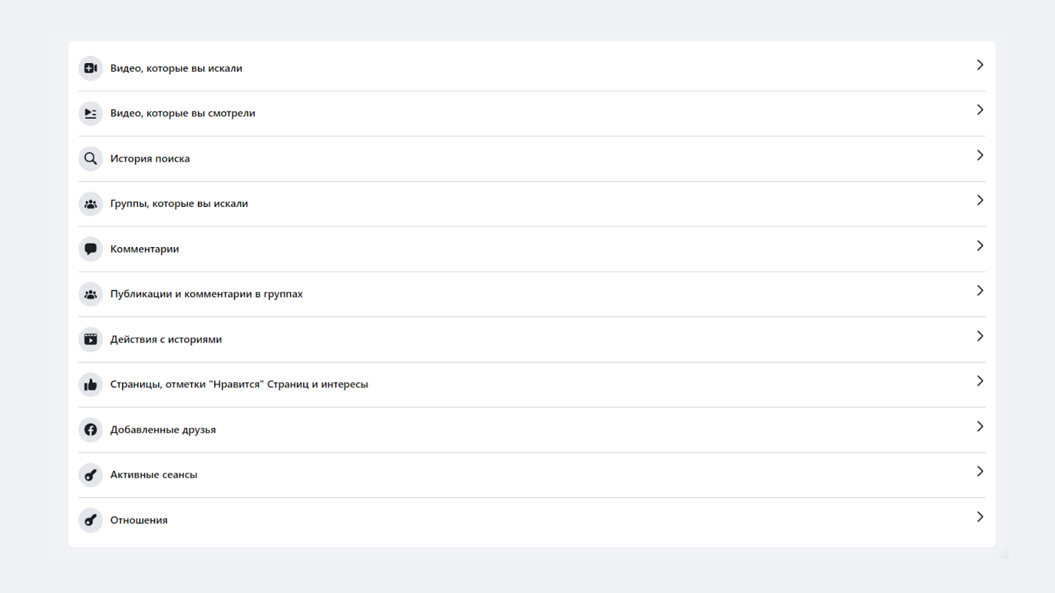Expand the Комментарии row chevron
Screen dimensions: 1055x593
coord(980,246)
